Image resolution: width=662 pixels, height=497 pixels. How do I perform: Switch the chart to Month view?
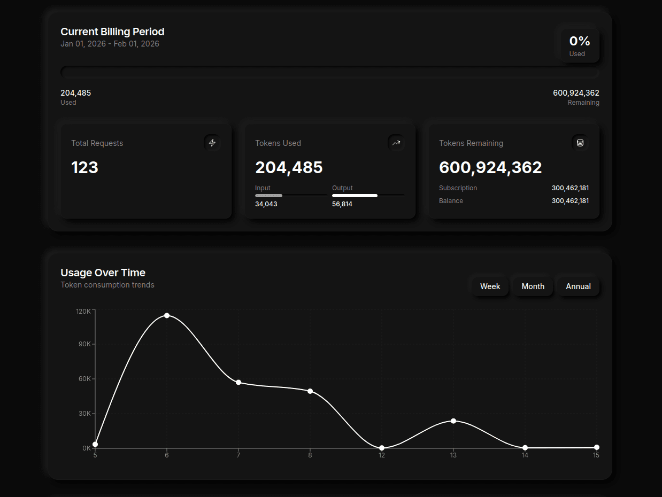point(533,286)
